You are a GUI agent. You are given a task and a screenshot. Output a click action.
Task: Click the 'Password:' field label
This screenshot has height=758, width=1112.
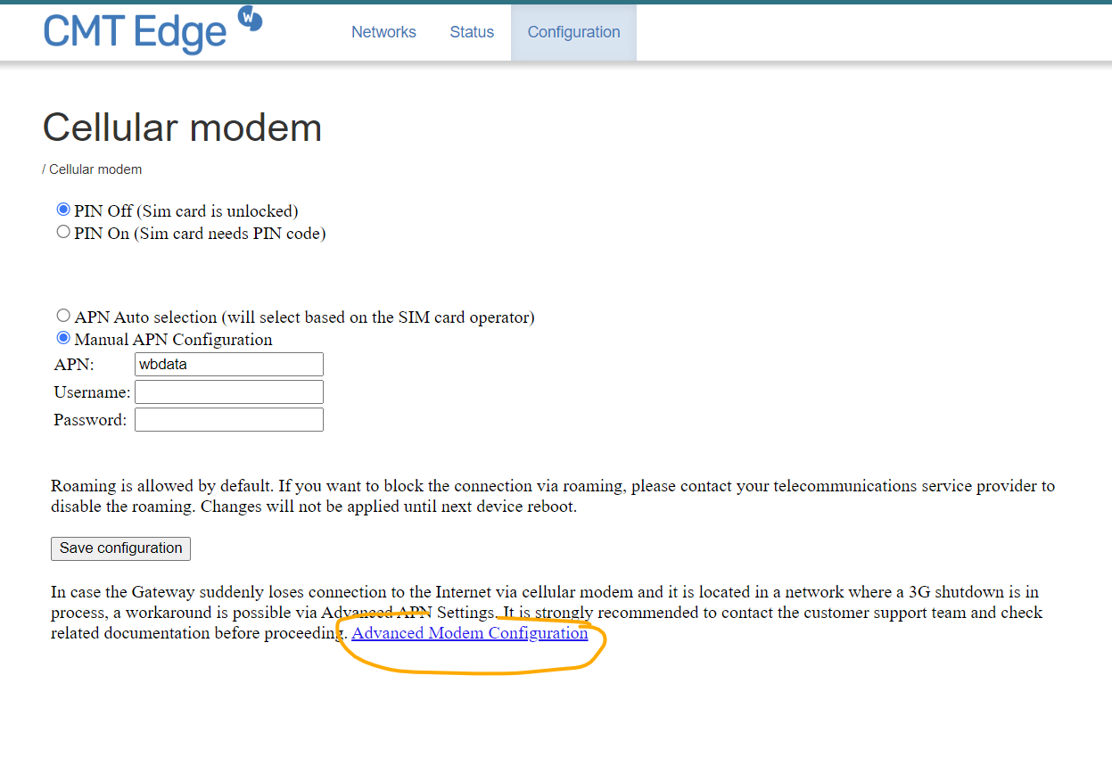(x=90, y=420)
